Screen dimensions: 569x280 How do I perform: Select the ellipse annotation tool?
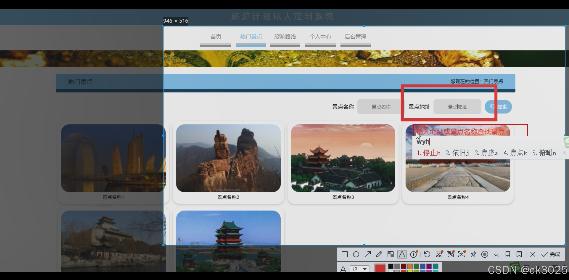pyautogui.click(x=356, y=254)
